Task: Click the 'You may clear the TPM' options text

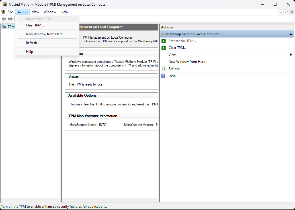Action: tap(114, 104)
